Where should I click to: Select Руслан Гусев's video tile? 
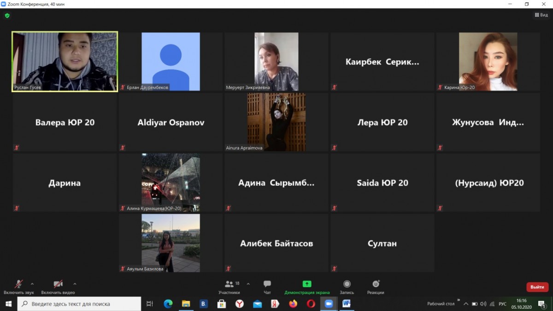[65, 61]
